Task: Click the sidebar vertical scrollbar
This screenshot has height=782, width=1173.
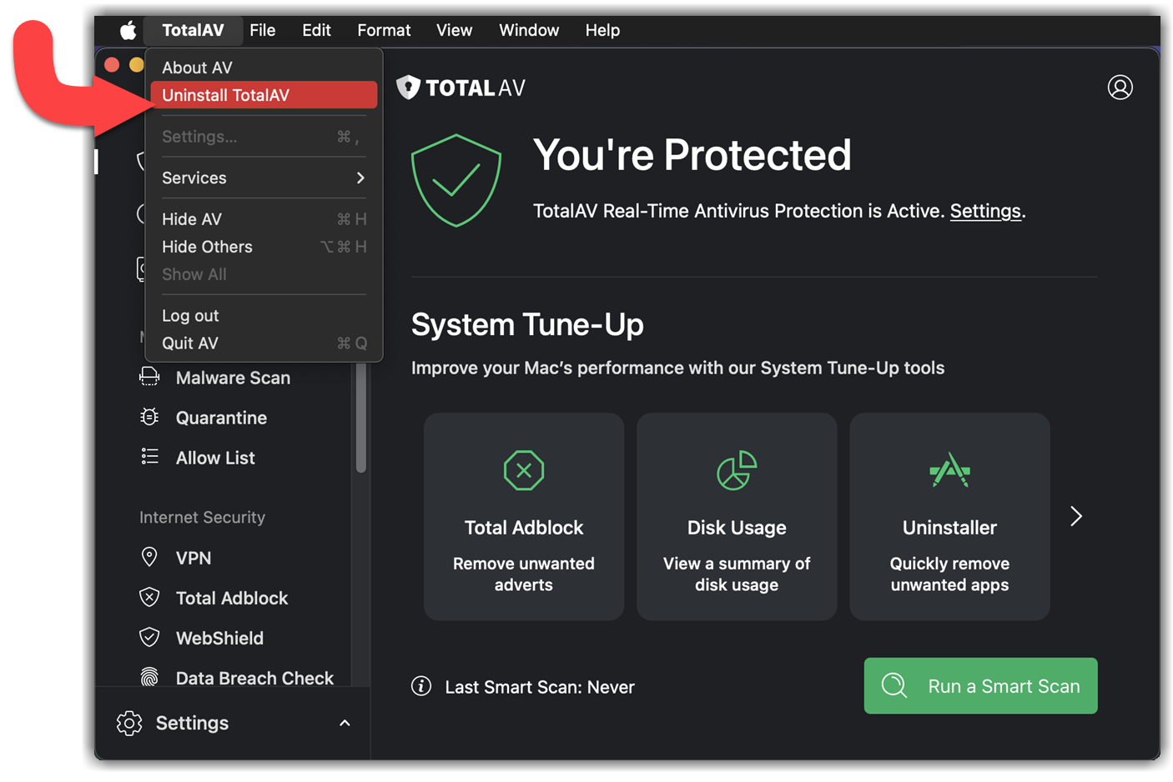Action: coord(360,417)
